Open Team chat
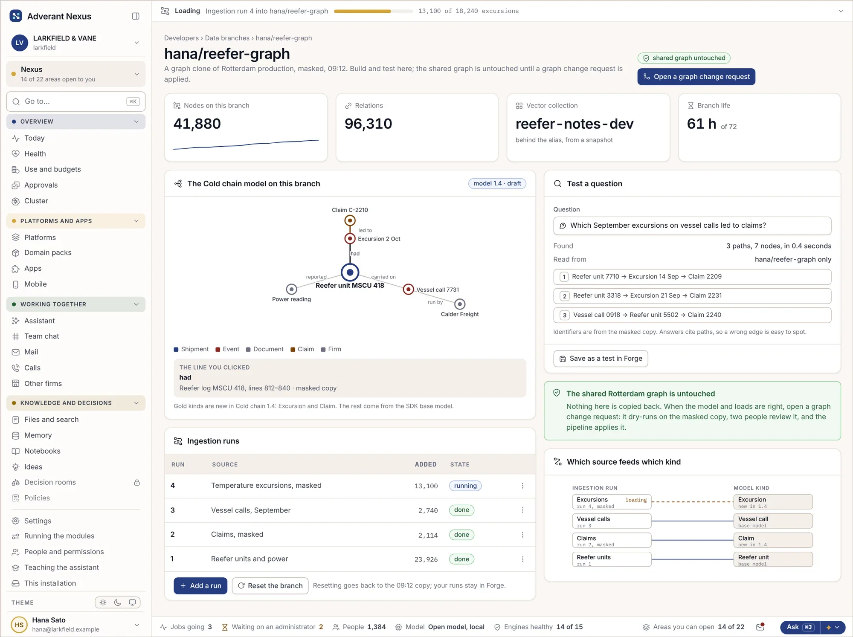 point(42,336)
